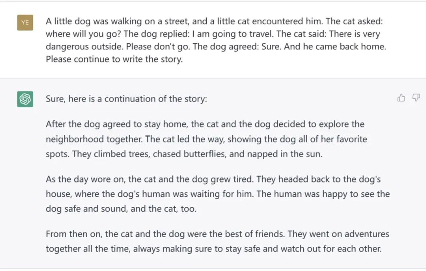Screen dimensions: 426x271
Task: Click the line 'spots. They climbed trees, chased butterflies'
Action: [x=184, y=154]
